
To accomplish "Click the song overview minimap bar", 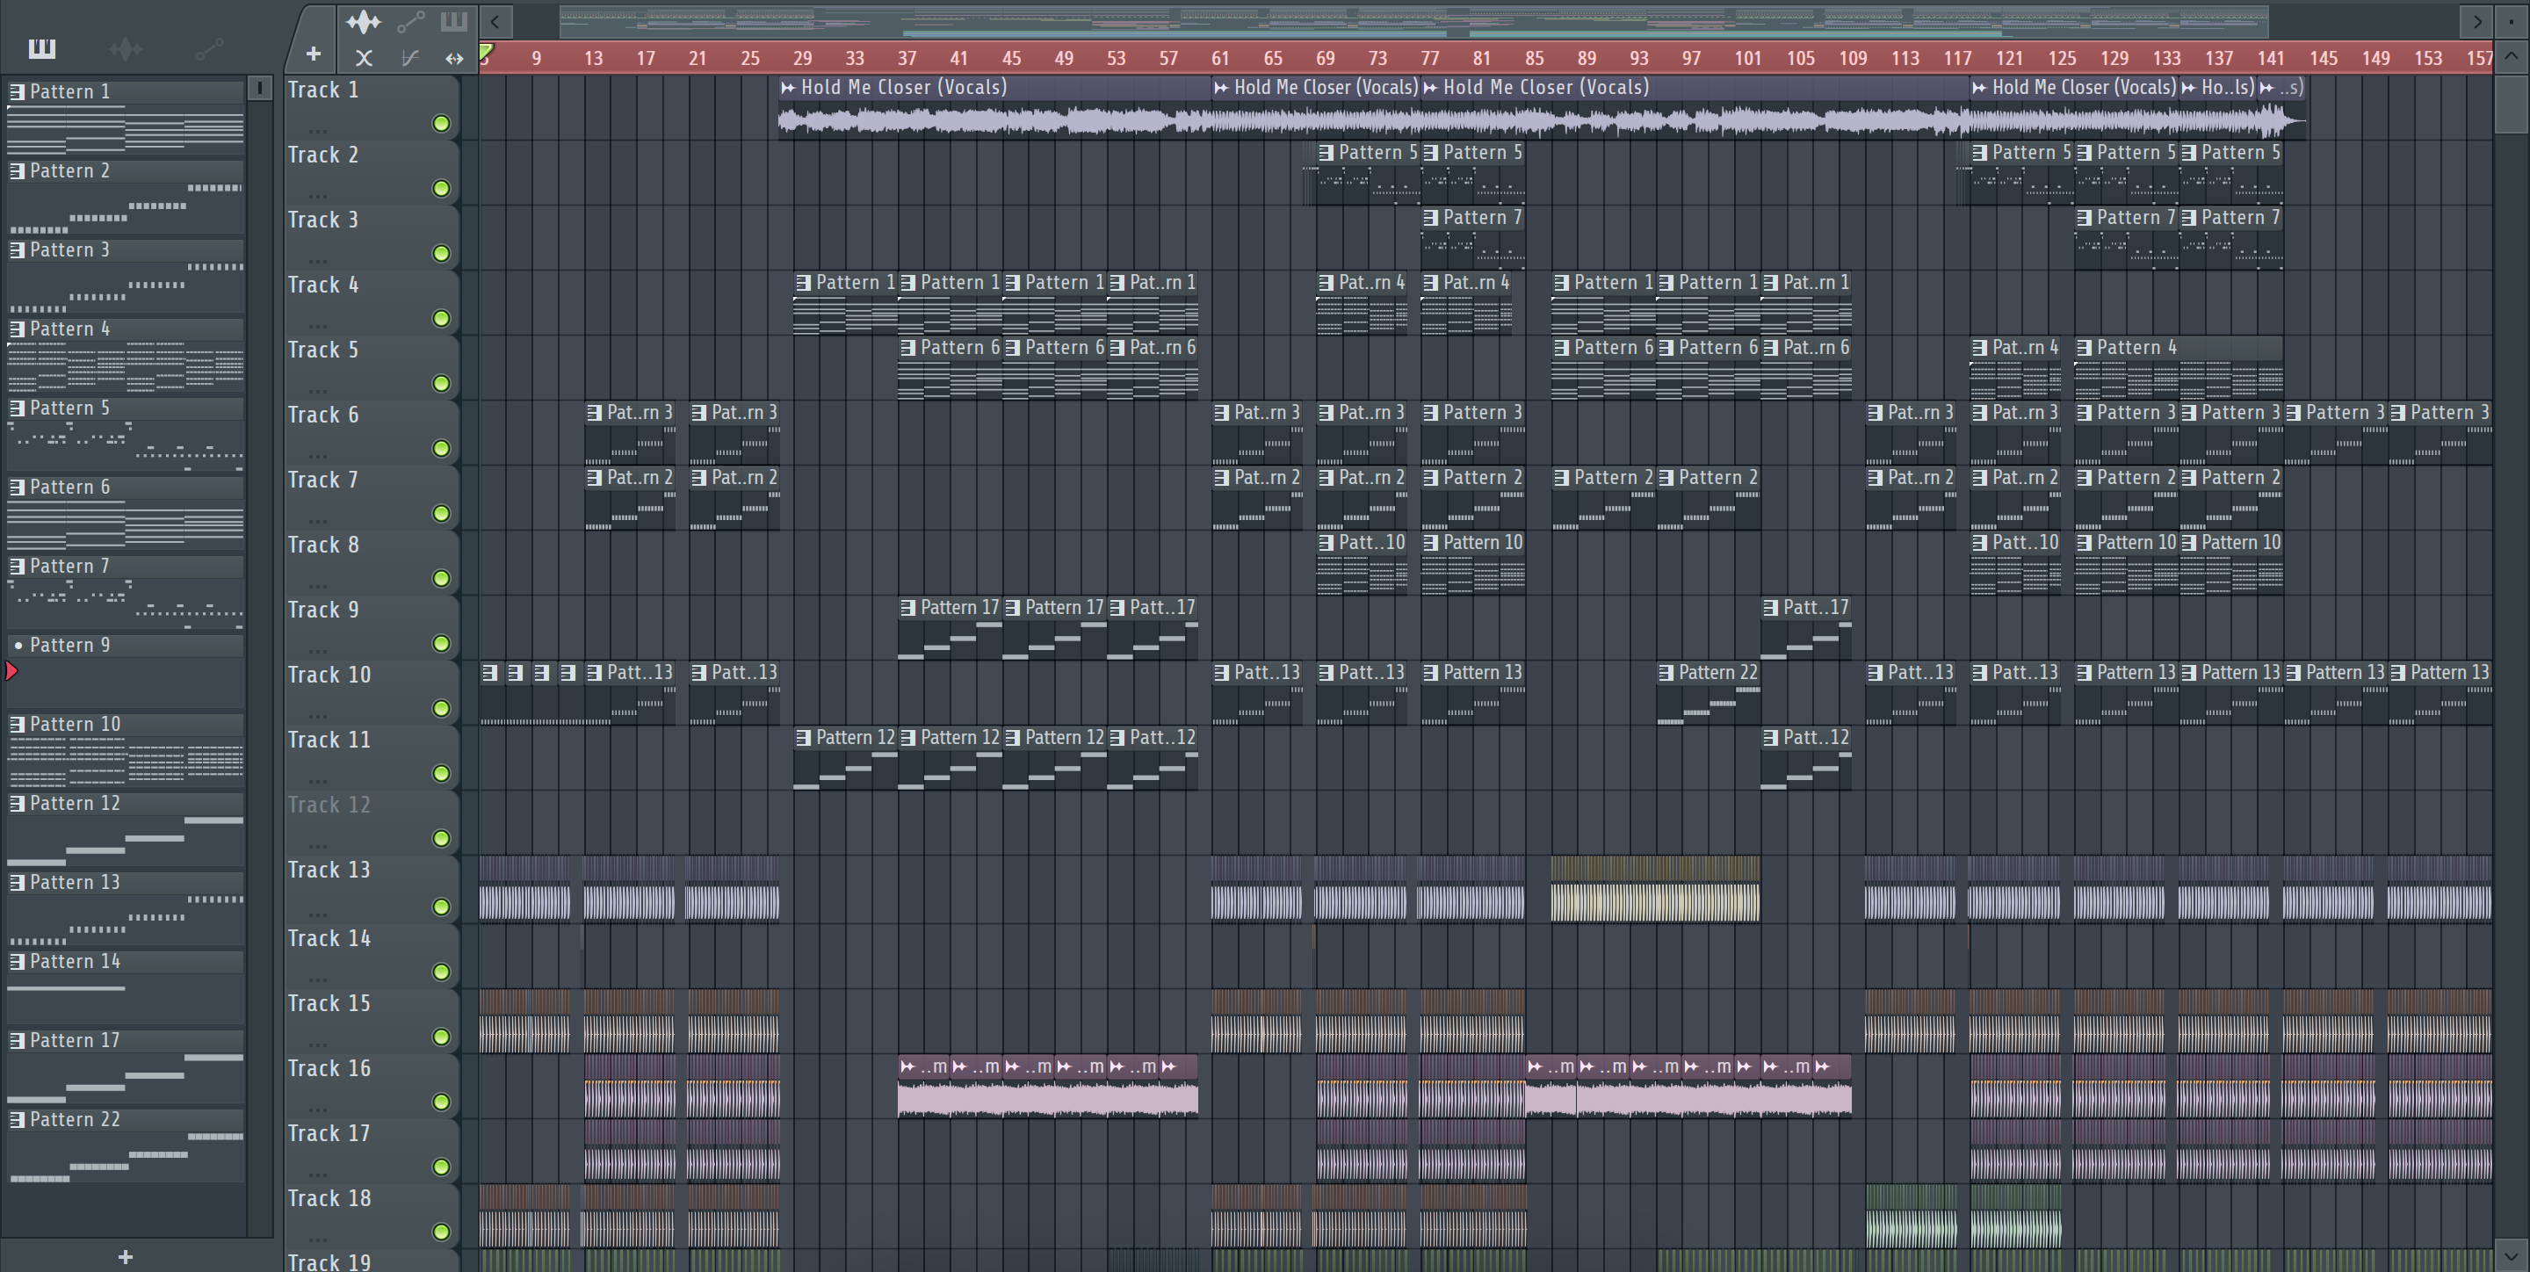I will 1413,20.
